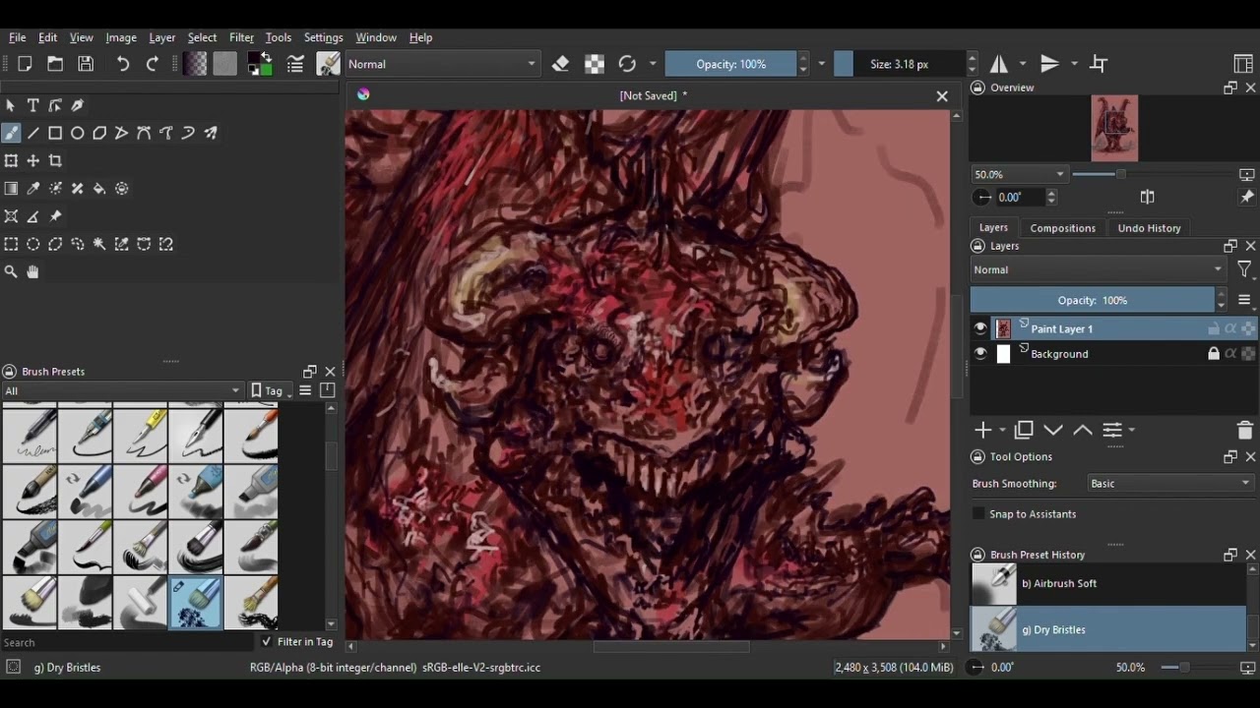Select the Freehand Brush tool
Screen dimensions: 1260x708
11,133
